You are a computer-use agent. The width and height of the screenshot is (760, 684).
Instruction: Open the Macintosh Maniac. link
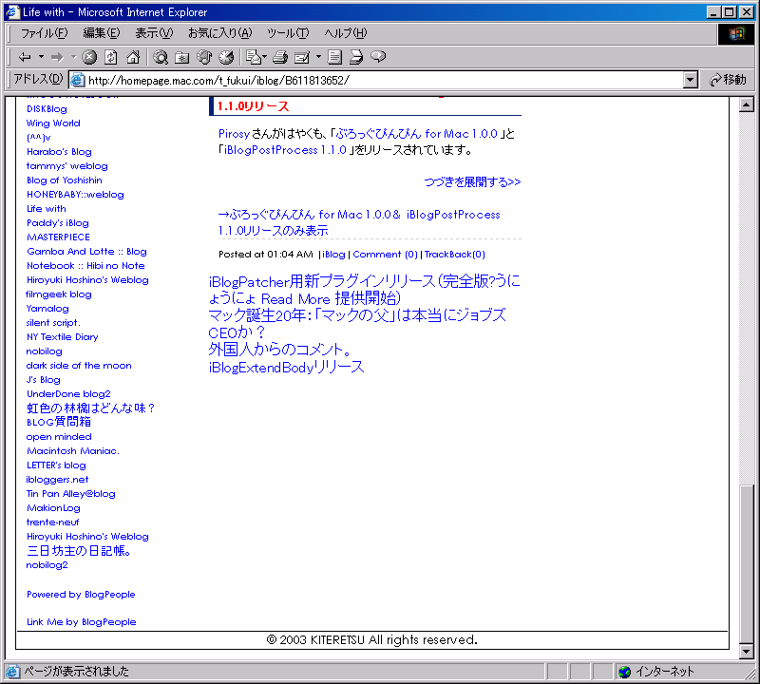click(73, 451)
